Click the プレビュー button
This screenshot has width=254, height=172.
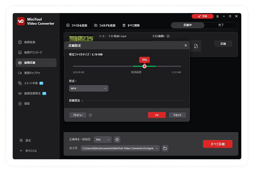[x=78, y=115]
